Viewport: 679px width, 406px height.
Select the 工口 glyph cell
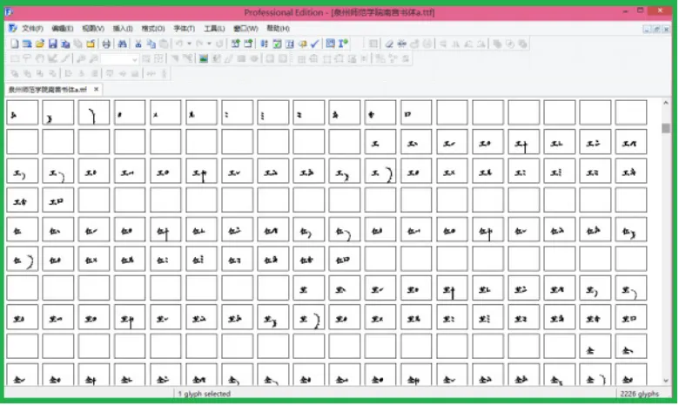58,200
